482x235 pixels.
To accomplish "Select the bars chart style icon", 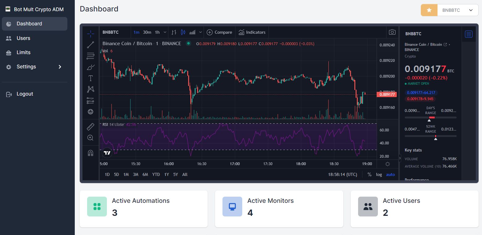I will point(174,32).
